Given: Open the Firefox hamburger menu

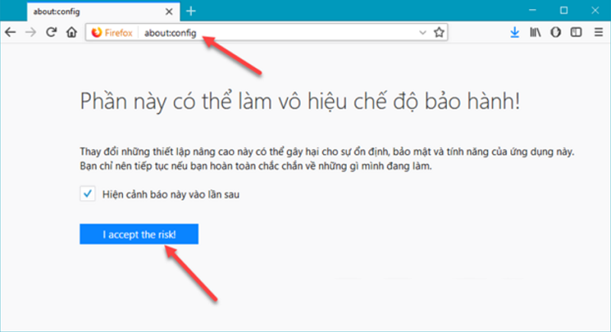Looking at the screenshot, I should click(599, 32).
